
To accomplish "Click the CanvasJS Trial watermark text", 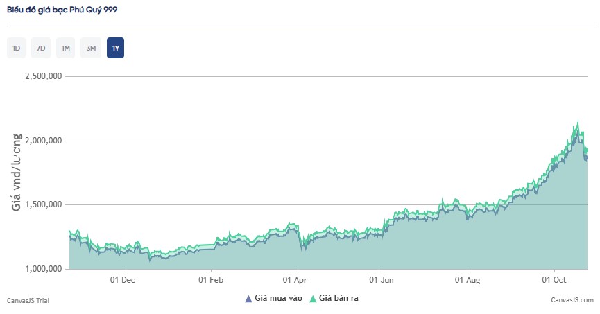I will click(28, 300).
